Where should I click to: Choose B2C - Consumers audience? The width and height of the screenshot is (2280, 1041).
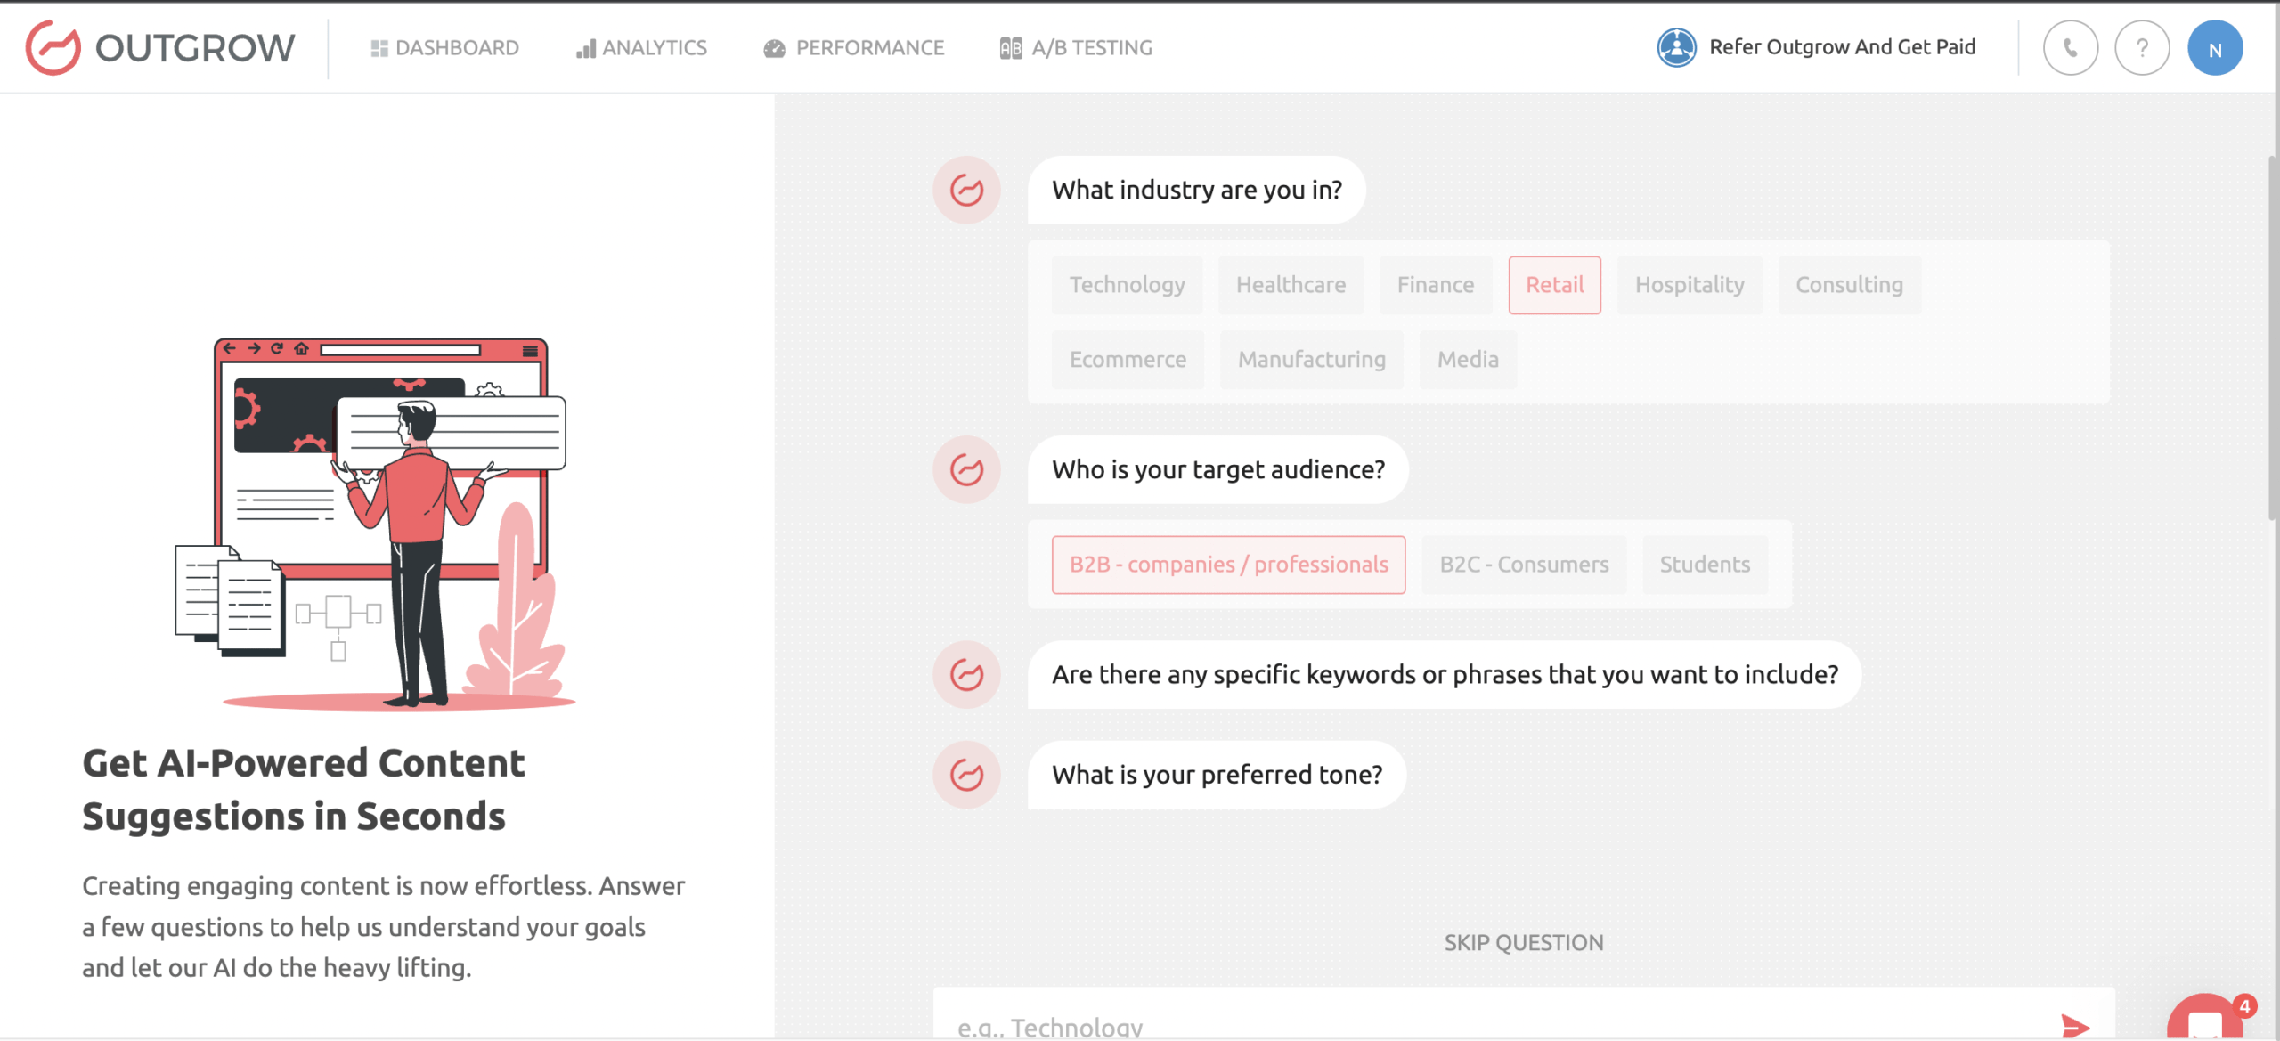(1524, 565)
